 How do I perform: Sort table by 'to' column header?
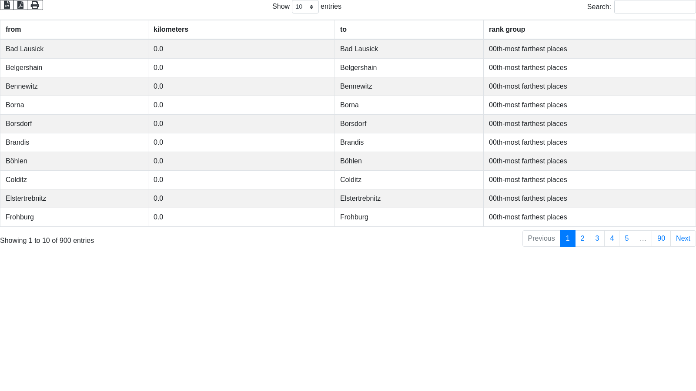343,30
